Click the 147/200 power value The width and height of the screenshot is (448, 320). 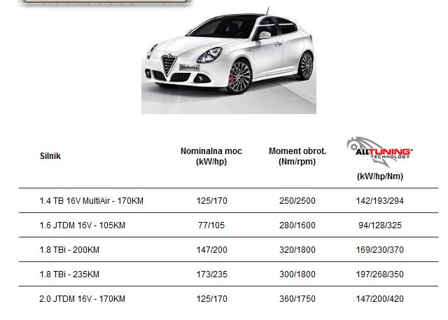click(x=211, y=250)
